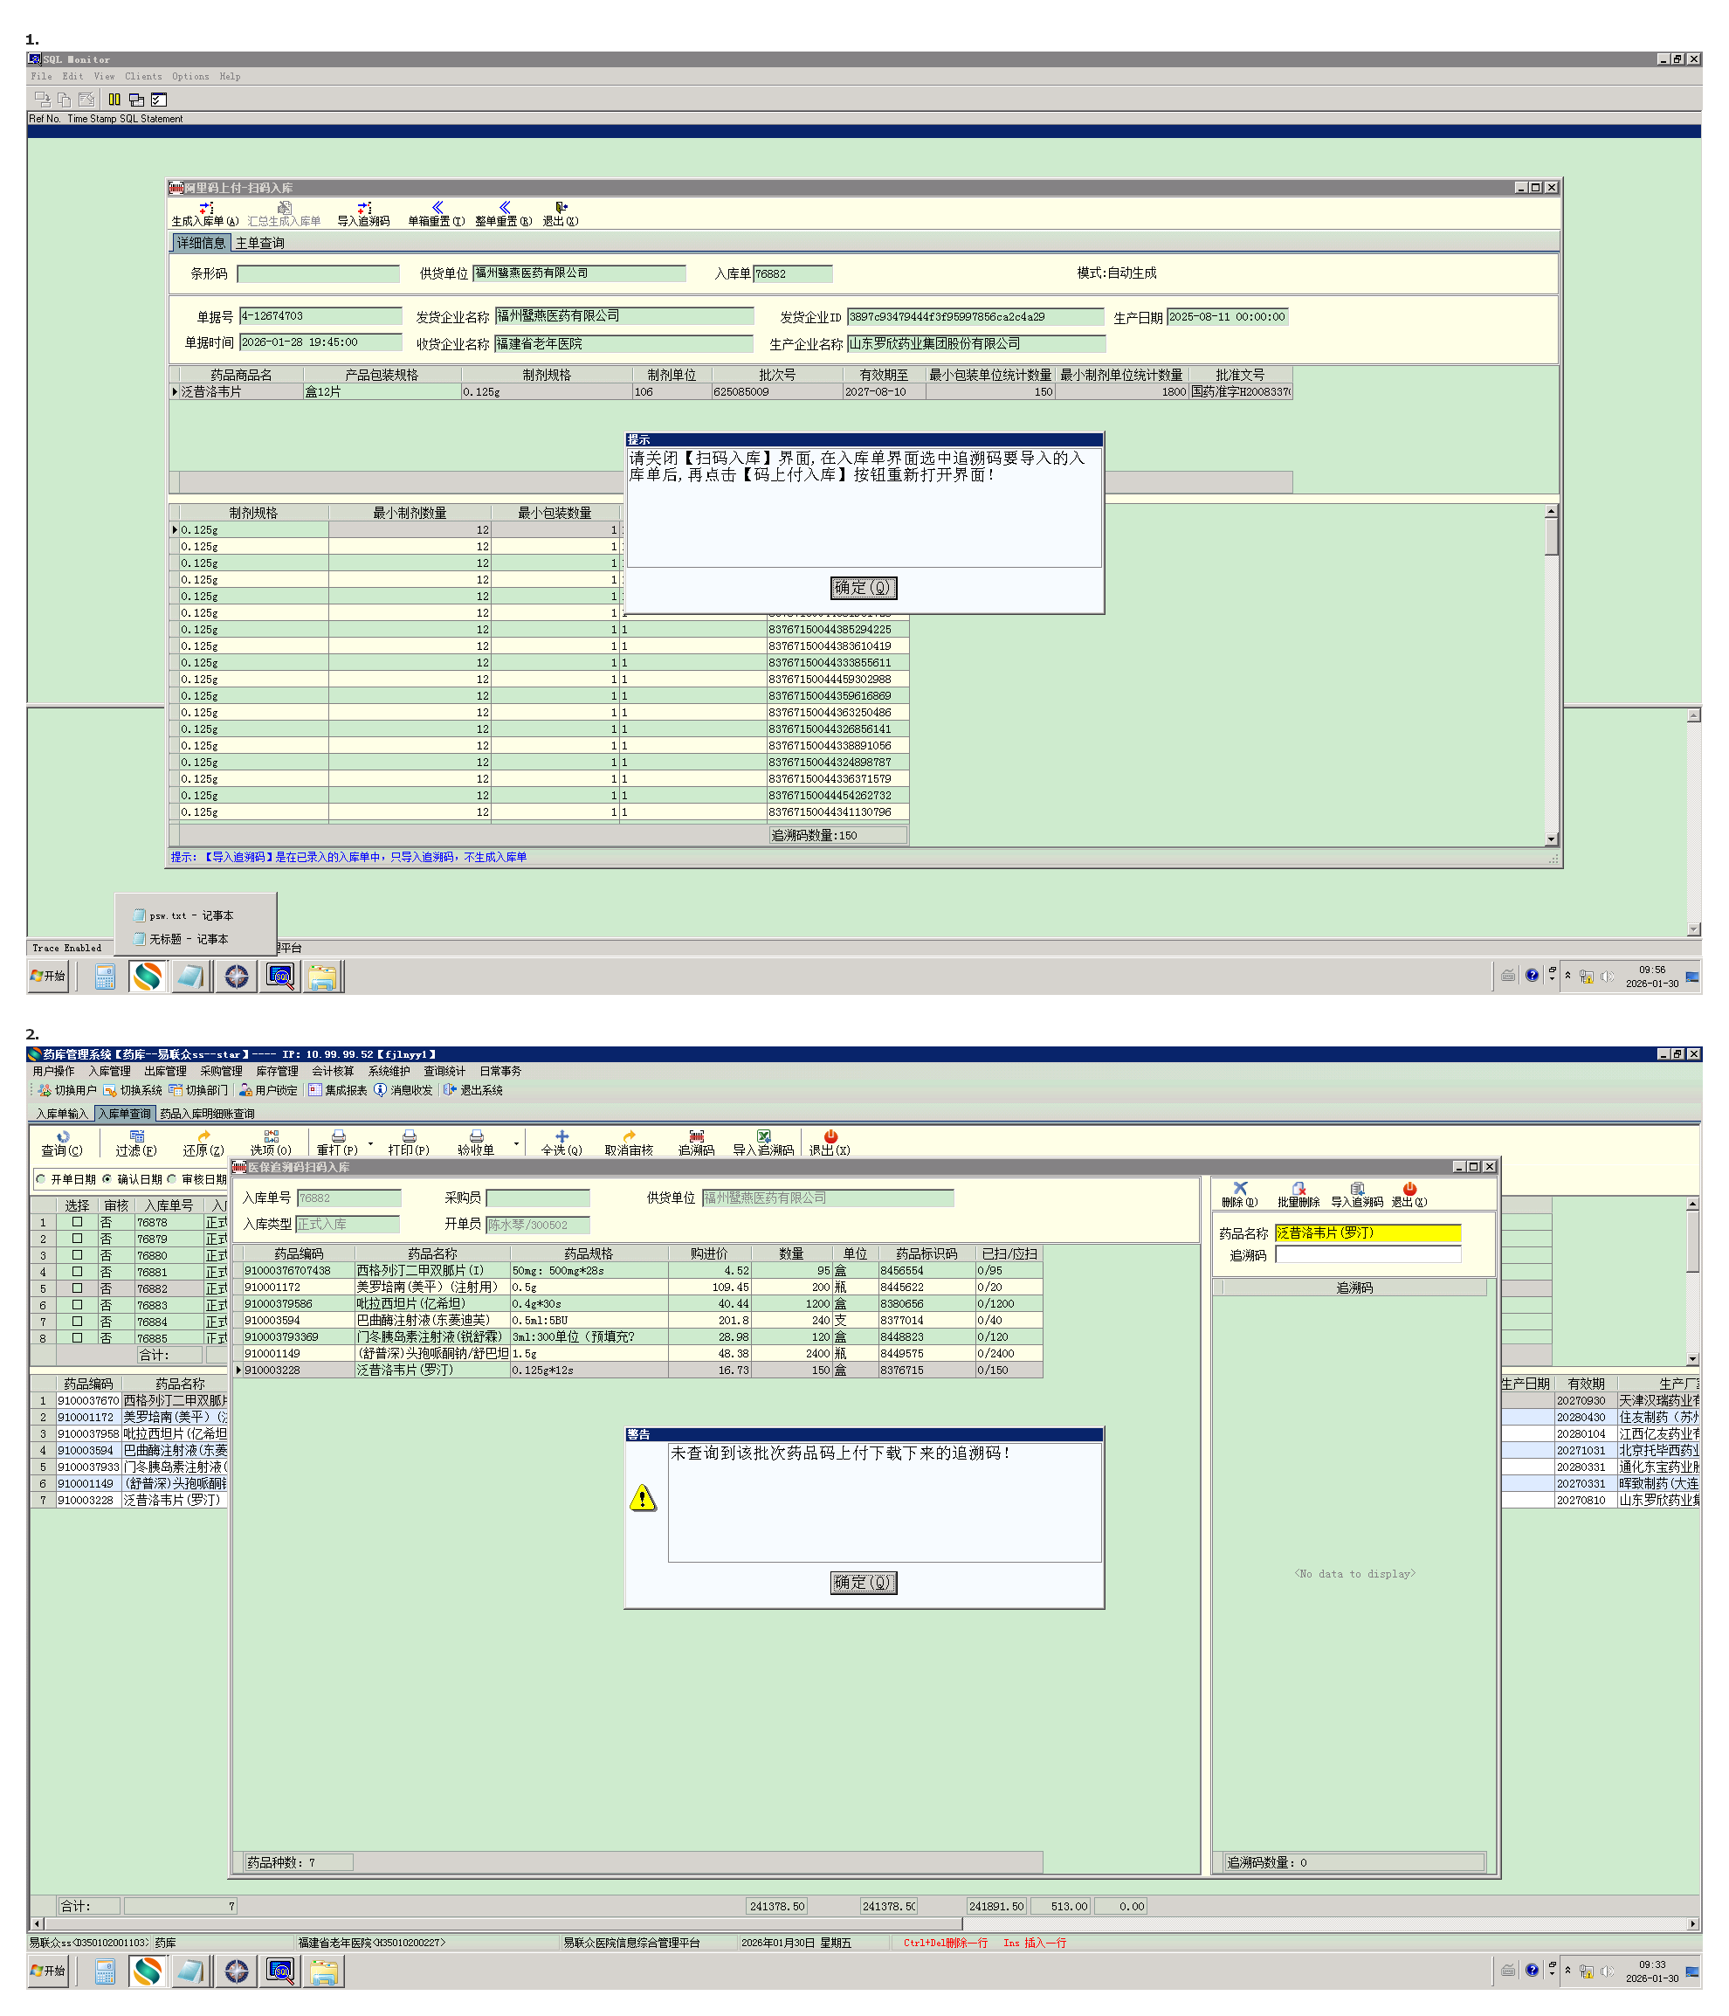Expand the 重打(P) dropdown arrow

[370, 1143]
